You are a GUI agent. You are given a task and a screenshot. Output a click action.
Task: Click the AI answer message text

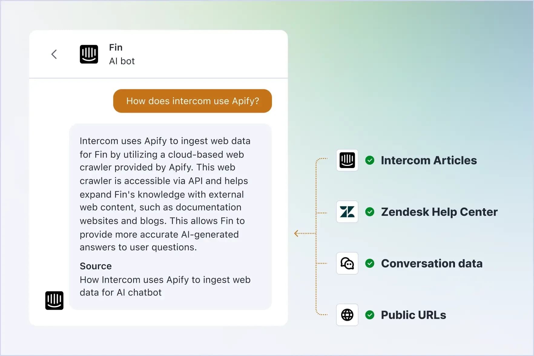pyautogui.click(x=165, y=194)
